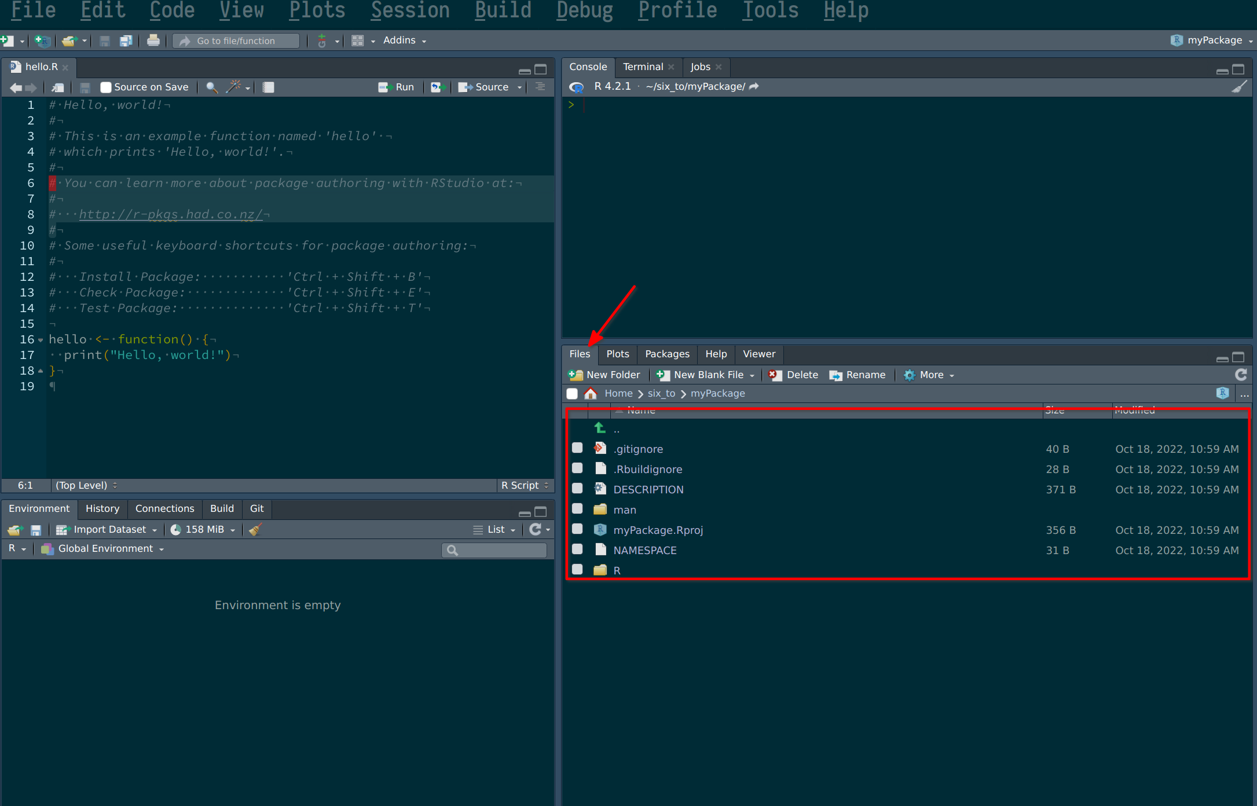Save the hello.R document
The image size is (1257, 806).
85,87
